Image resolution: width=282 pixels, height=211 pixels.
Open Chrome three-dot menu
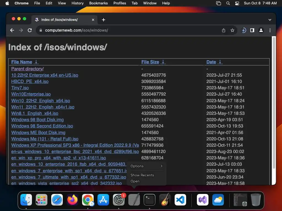click(x=270, y=30)
